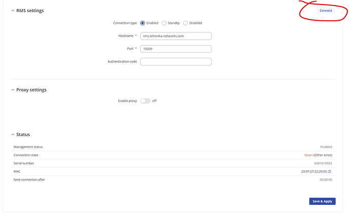Select the Enabled connection type
Image resolution: width=350 pixels, height=219 pixels.
143,23
